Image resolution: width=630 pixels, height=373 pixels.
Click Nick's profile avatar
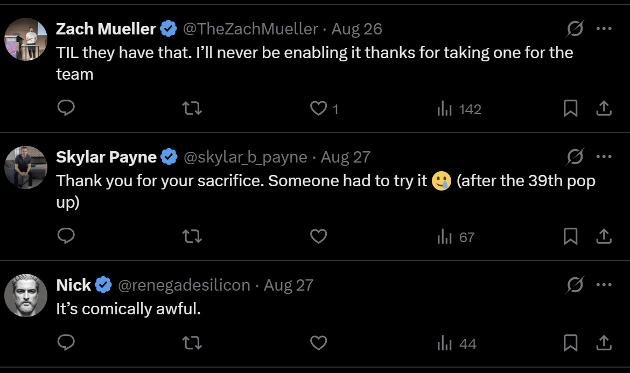tap(26, 295)
